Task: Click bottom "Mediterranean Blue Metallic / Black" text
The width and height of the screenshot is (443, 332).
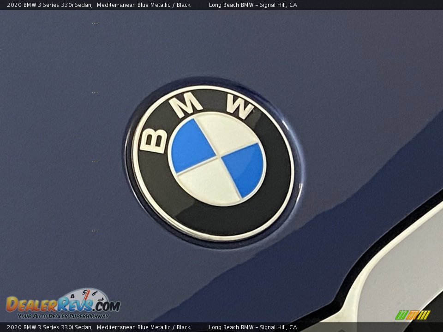Action: 144,327
